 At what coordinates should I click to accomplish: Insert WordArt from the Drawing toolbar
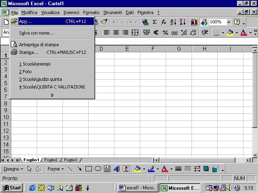pos(117,169)
